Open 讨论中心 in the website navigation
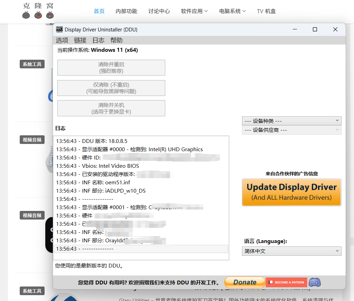This screenshot has height=301, width=354. tap(159, 11)
